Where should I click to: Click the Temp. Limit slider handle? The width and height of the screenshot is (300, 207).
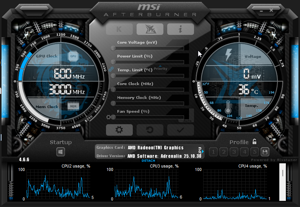click(x=113, y=76)
